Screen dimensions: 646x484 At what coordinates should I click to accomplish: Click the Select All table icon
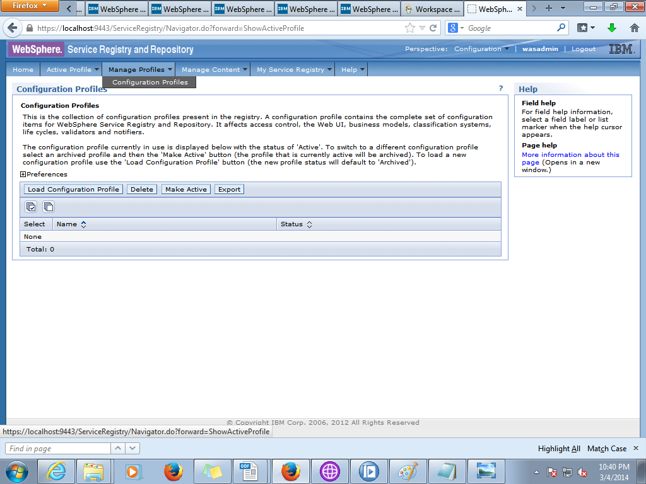pyautogui.click(x=32, y=207)
